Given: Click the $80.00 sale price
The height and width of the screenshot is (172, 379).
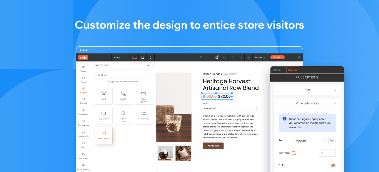Looking at the screenshot, I should 224,97.
